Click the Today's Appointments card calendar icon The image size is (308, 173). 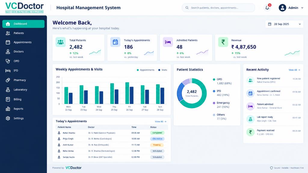[115, 42]
